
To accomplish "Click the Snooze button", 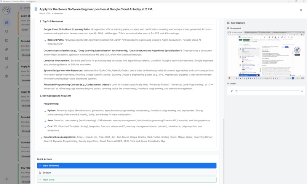I will (x=127, y=173).
